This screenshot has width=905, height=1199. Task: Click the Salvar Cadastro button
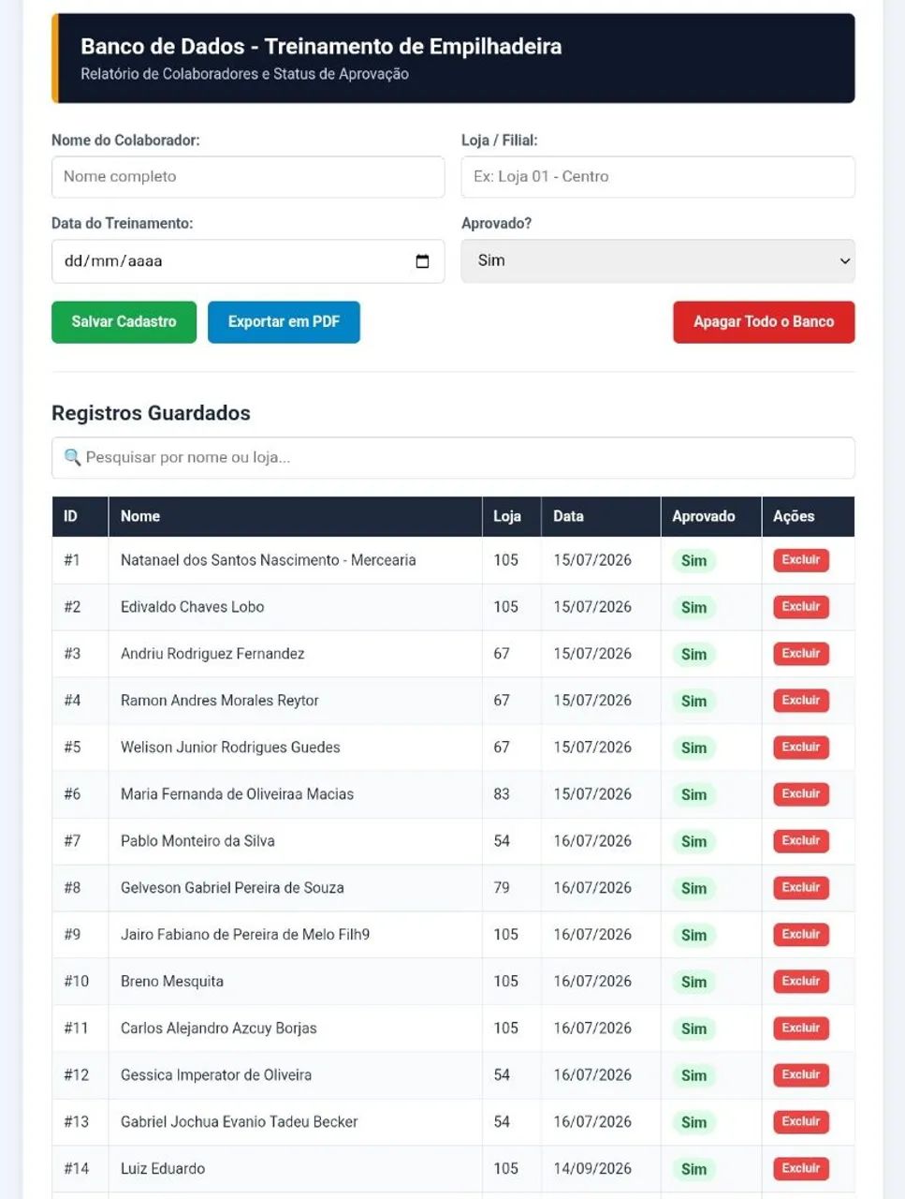124,322
